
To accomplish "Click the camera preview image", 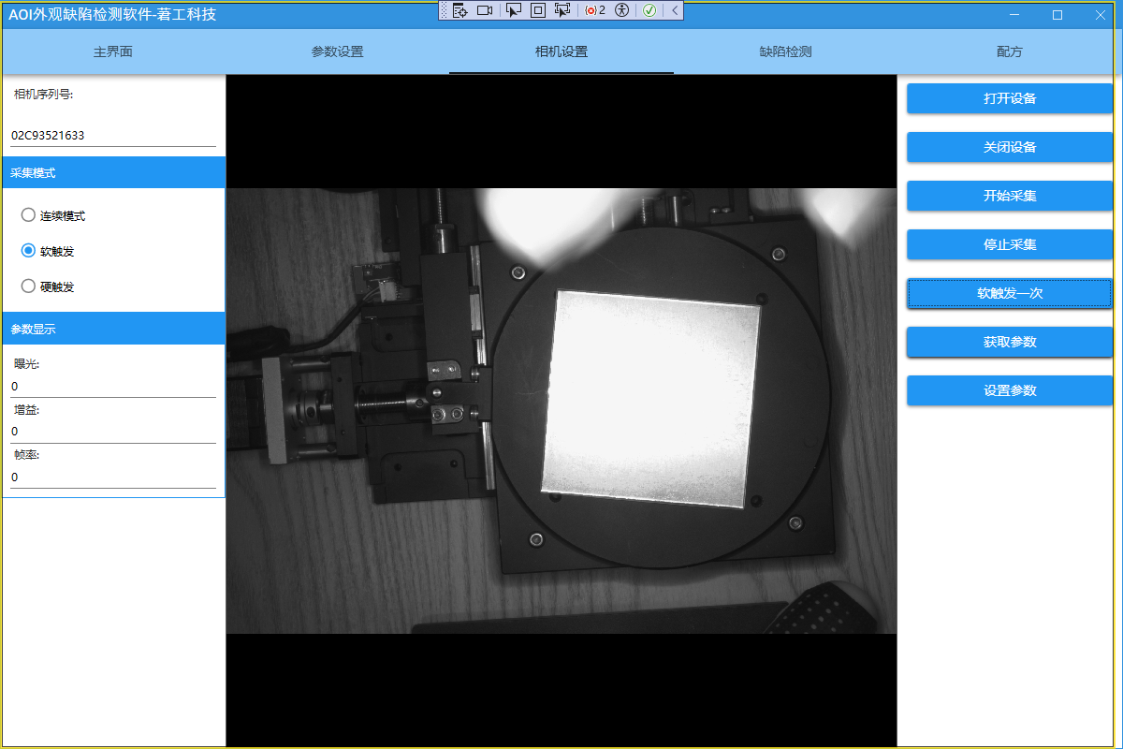I will (x=561, y=411).
